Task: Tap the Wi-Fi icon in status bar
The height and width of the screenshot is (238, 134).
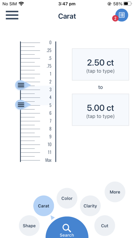Action: [x=22, y=4]
